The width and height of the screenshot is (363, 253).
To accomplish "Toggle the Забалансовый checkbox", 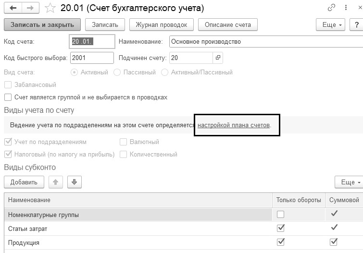I will (8, 85).
